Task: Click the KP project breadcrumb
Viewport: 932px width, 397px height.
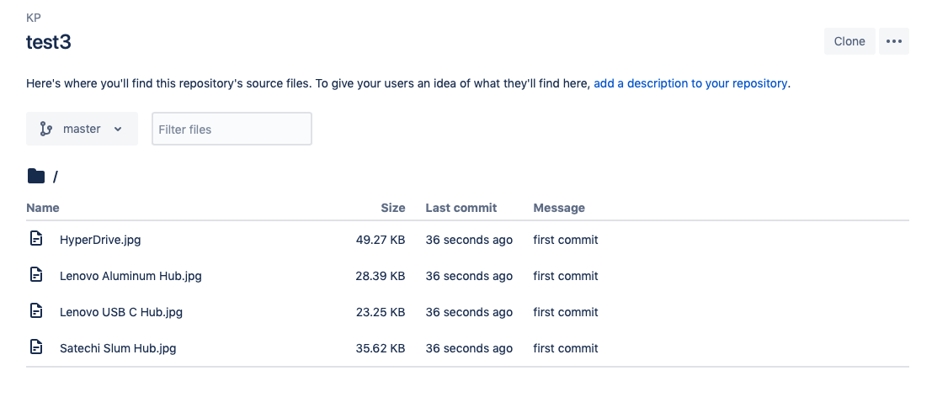Action: (x=34, y=17)
